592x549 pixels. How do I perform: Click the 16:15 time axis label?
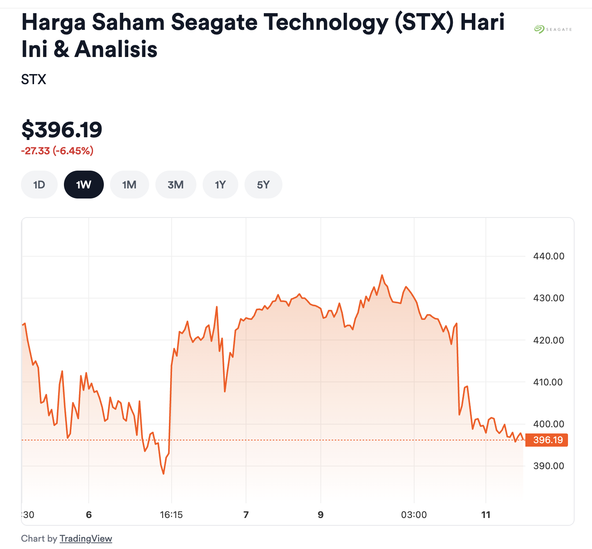pyautogui.click(x=171, y=515)
